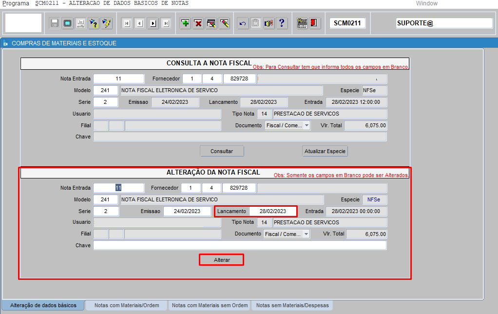Click Modelo 241 field in Alteração section
The width and height of the screenshot is (498, 314).
click(105, 199)
